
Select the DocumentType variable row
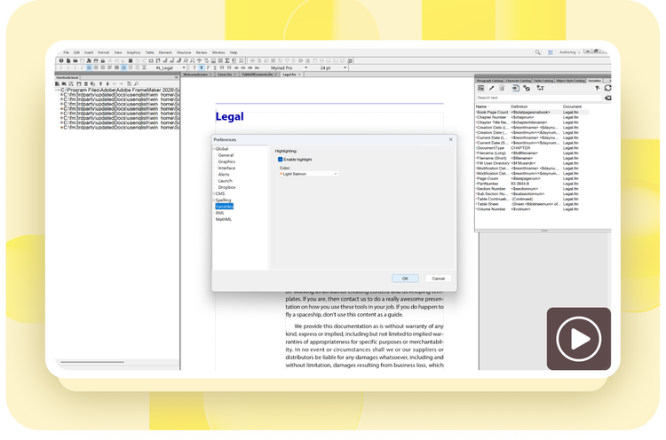[532, 147]
